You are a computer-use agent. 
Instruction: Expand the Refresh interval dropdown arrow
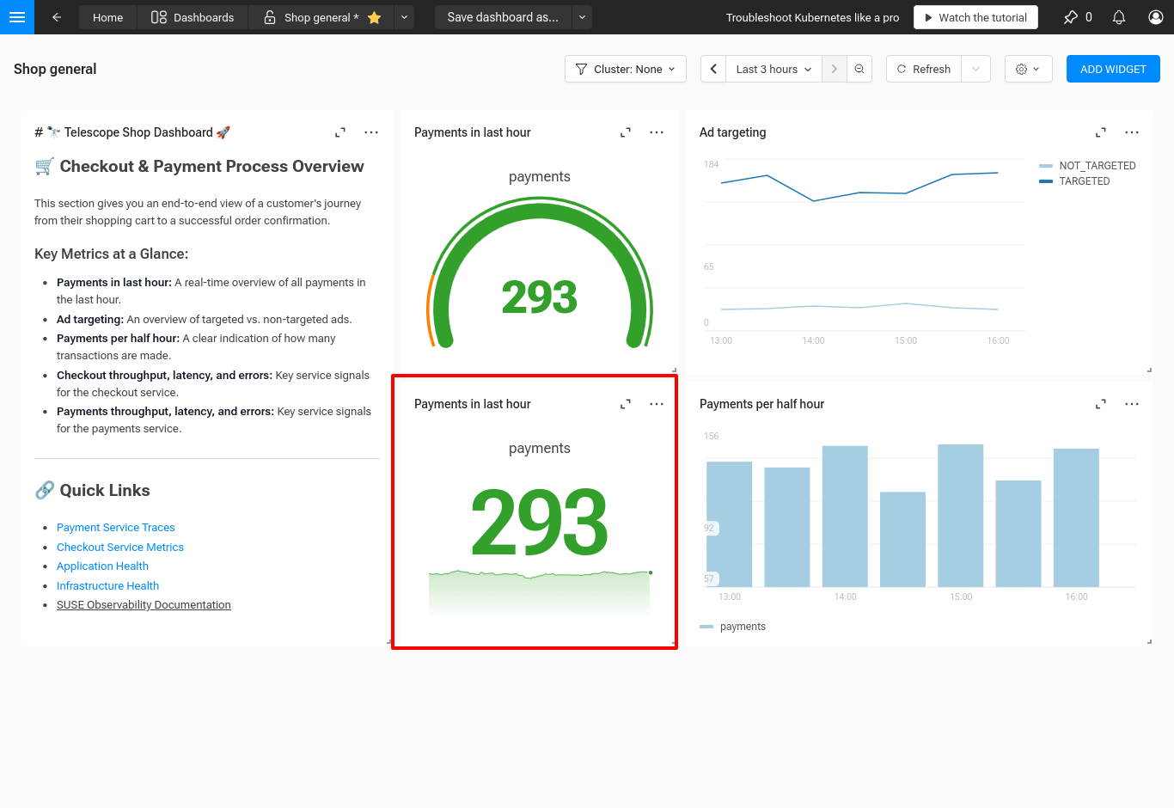tap(975, 69)
